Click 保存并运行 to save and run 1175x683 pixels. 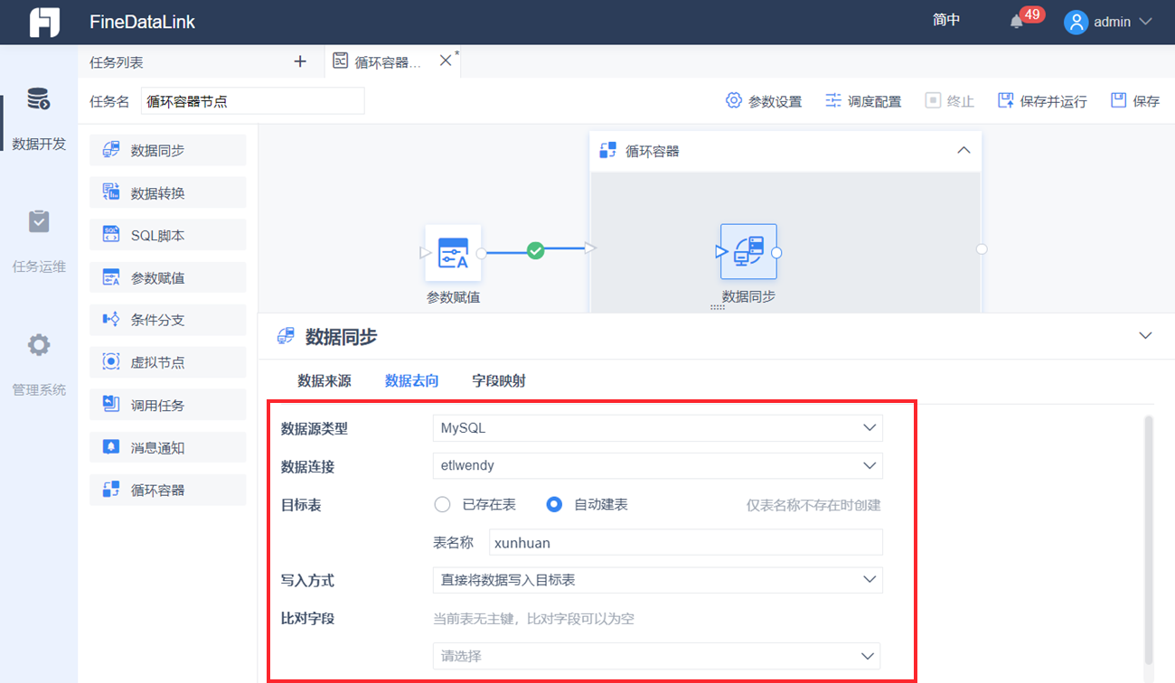coord(1042,101)
